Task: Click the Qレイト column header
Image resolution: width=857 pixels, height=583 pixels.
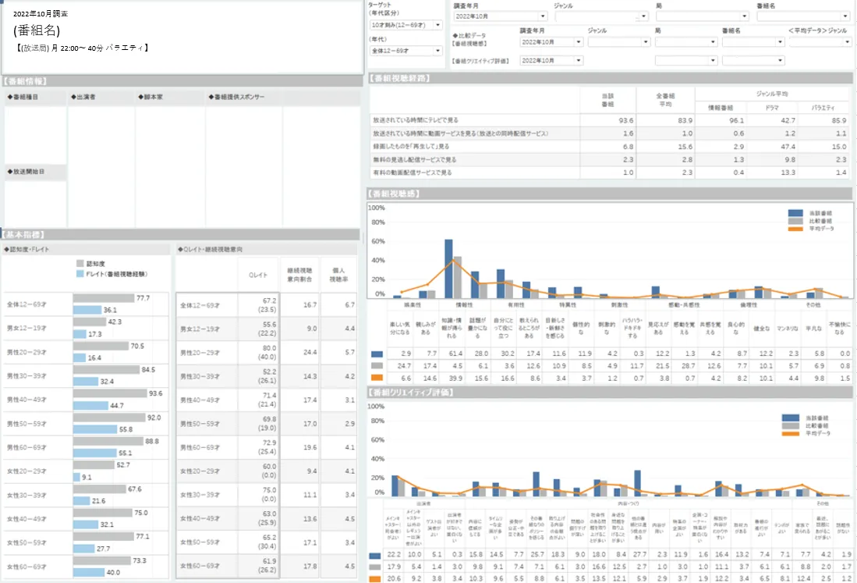Action: pos(258,275)
